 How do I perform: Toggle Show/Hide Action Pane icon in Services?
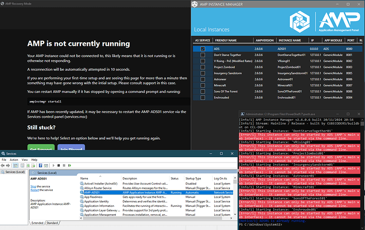46,166
